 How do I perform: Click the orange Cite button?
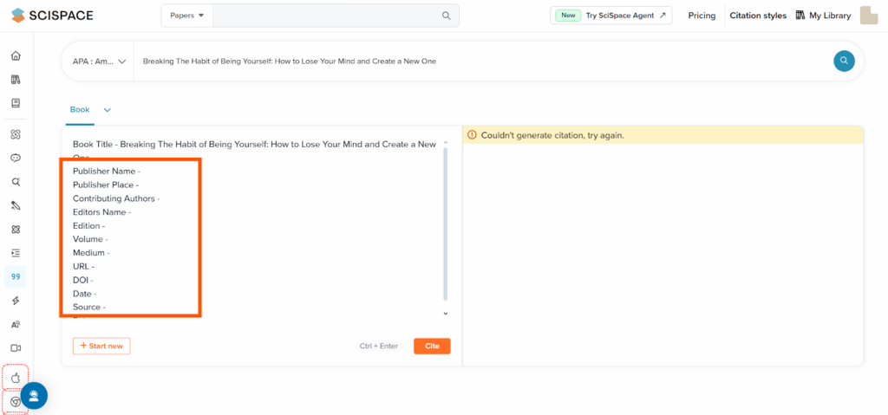tap(432, 346)
